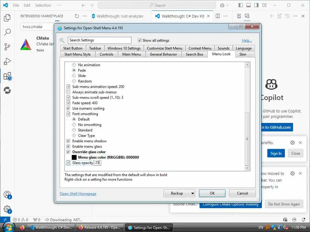Choose No smoothing font option
This screenshot has height=232, width=310.
pos(74,124)
